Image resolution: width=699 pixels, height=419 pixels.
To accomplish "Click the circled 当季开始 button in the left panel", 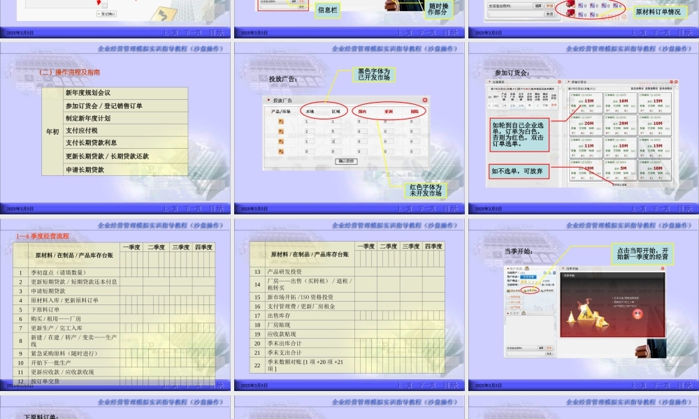I will [x=530, y=291].
